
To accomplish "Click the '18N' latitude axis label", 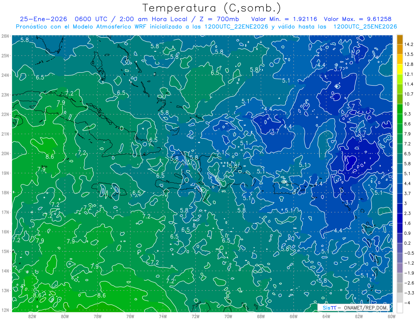I will (x=5, y=193).
